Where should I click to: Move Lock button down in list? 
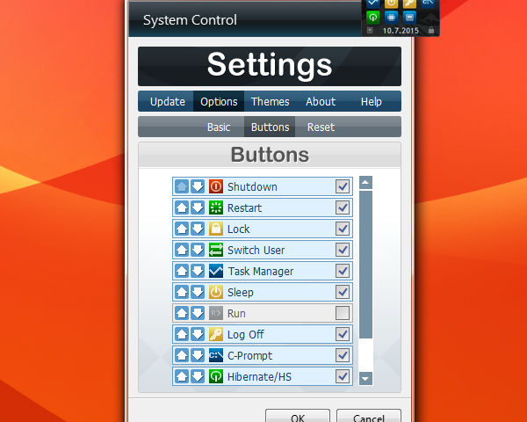pos(198,229)
